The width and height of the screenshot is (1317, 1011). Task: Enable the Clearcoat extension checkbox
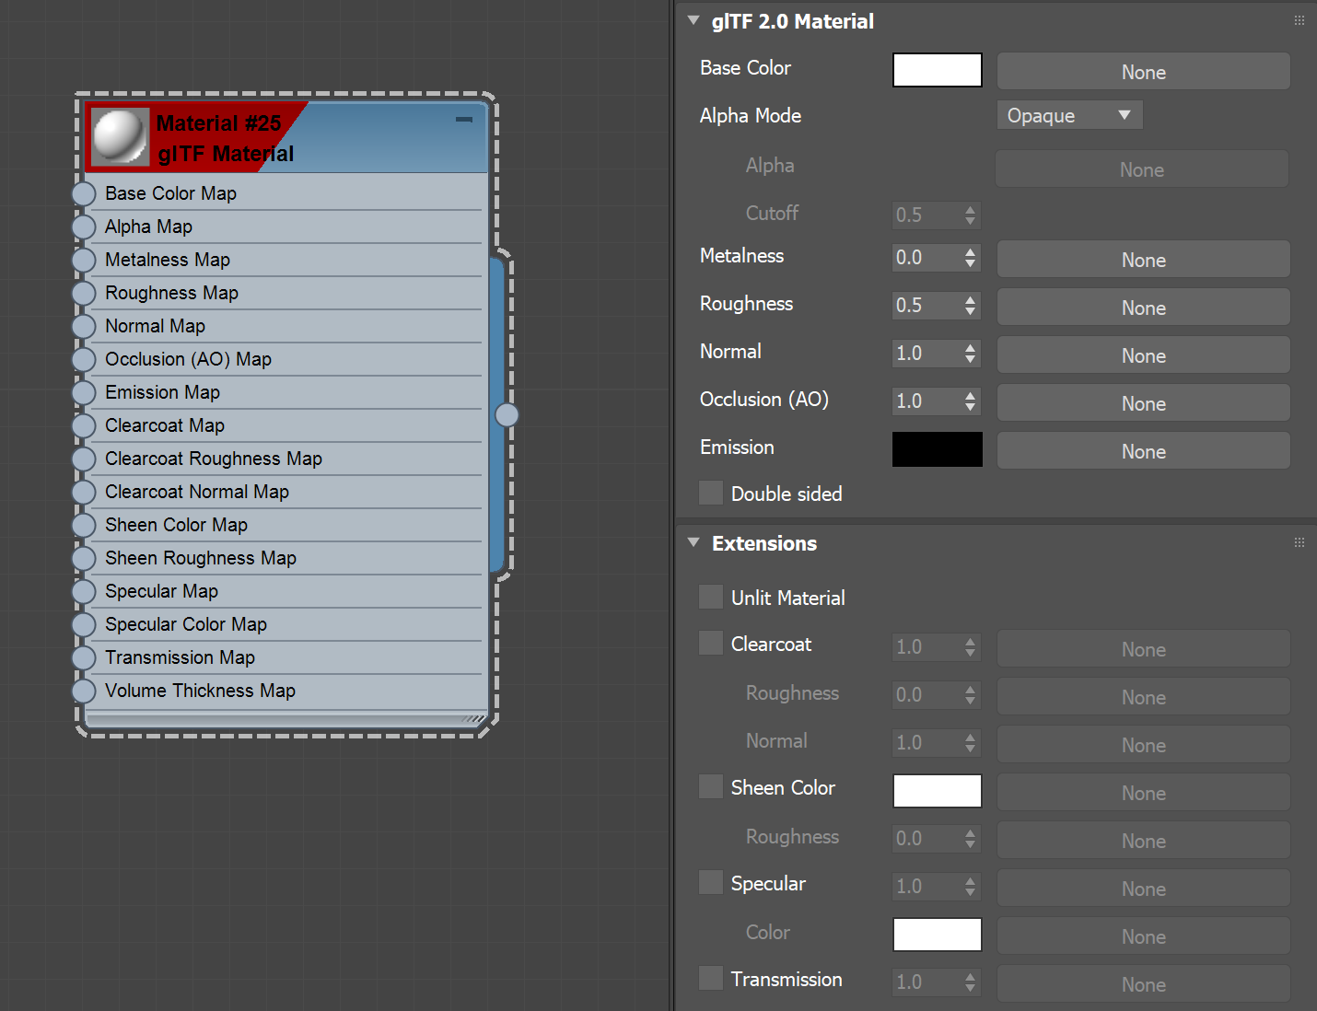711,643
